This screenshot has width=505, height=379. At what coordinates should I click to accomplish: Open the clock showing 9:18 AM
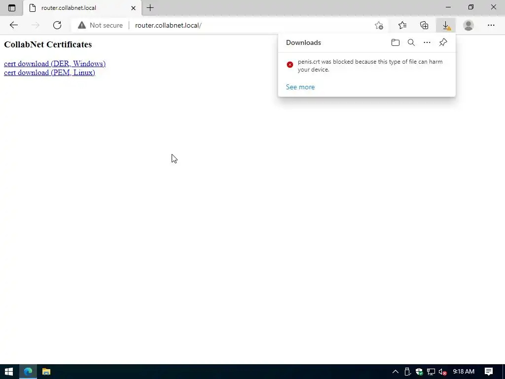click(x=464, y=372)
